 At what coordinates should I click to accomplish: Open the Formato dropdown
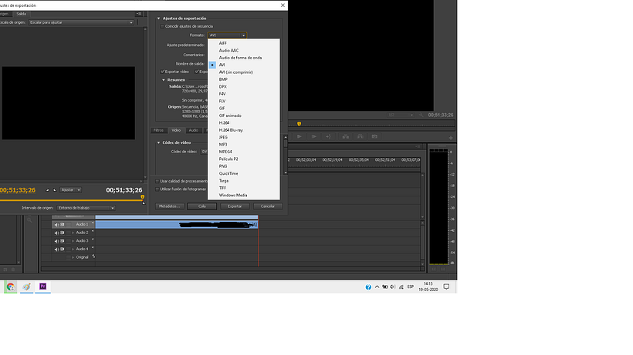tap(227, 35)
